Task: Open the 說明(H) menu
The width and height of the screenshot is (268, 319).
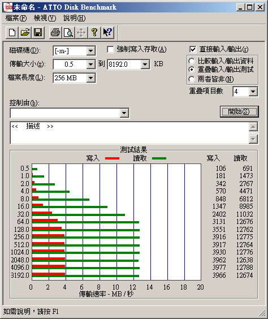Action: pyautogui.click(x=75, y=18)
